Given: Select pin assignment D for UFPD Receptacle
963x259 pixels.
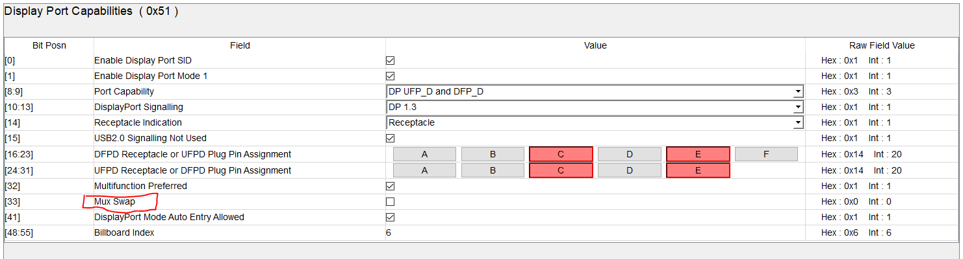Looking at the screenshot, I should (629, 170).
